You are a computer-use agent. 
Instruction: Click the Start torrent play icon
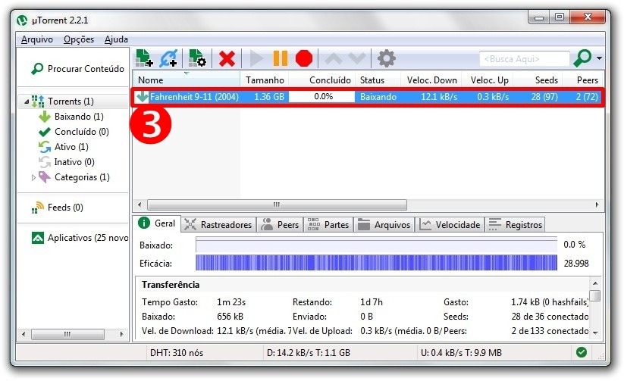(256, 59)
